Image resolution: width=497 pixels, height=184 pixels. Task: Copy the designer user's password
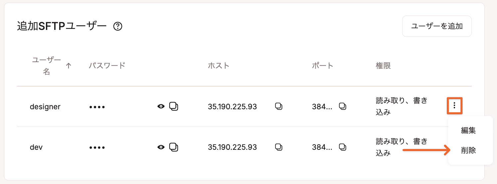click(174, 106)
